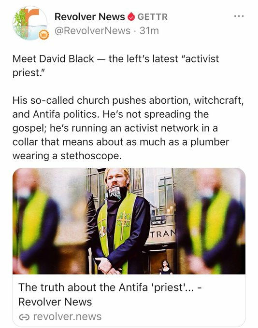Open the Revolver News profile avatar
Image resolution: width=258 pixels, height=328 pixels.
coord(29,23)
